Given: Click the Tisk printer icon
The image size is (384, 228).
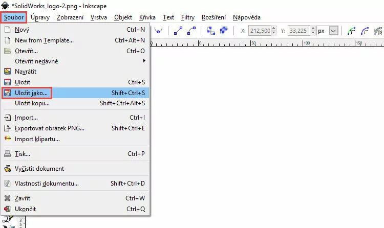Looking at the screenshot, I should point(8,153).
